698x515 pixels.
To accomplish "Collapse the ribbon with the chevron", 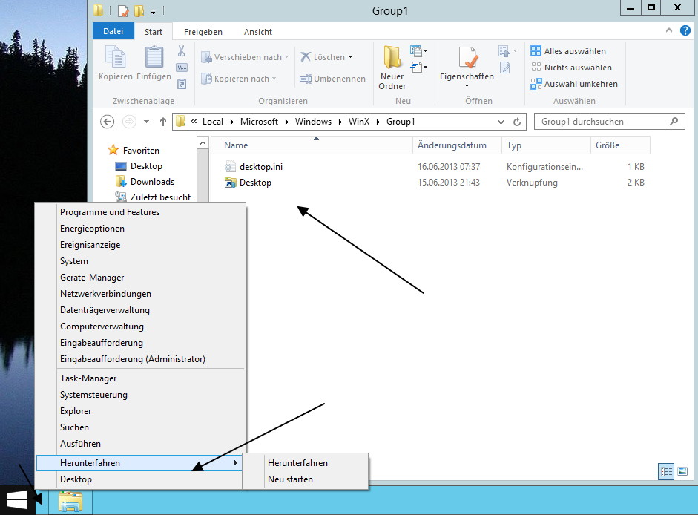I will [x=669, y=30].
